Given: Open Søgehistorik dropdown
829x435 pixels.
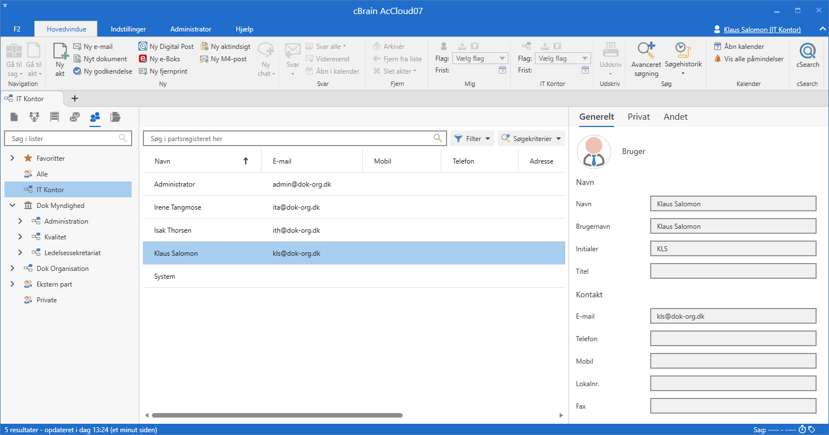Looking at the screenshot, I should pos(683,59).
